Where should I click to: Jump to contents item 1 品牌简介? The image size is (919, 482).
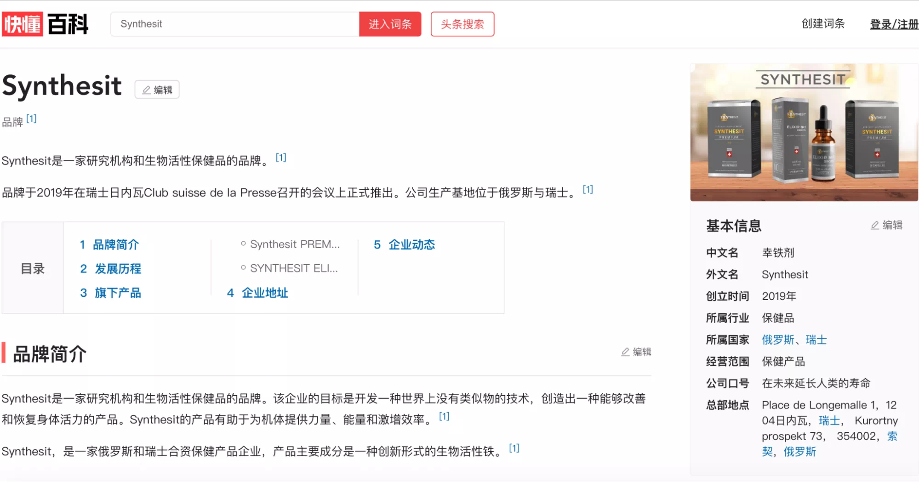(x=109, y=244)
